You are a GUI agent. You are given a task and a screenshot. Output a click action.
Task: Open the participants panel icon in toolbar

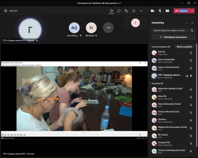tap(112, 11)
